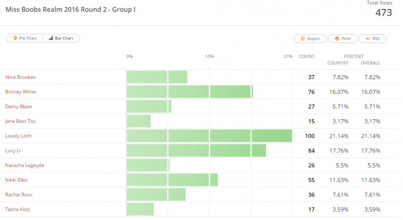Screen dimensions: 403x220
Task: Switch to Pie Chart view
Action: (25, 38)
